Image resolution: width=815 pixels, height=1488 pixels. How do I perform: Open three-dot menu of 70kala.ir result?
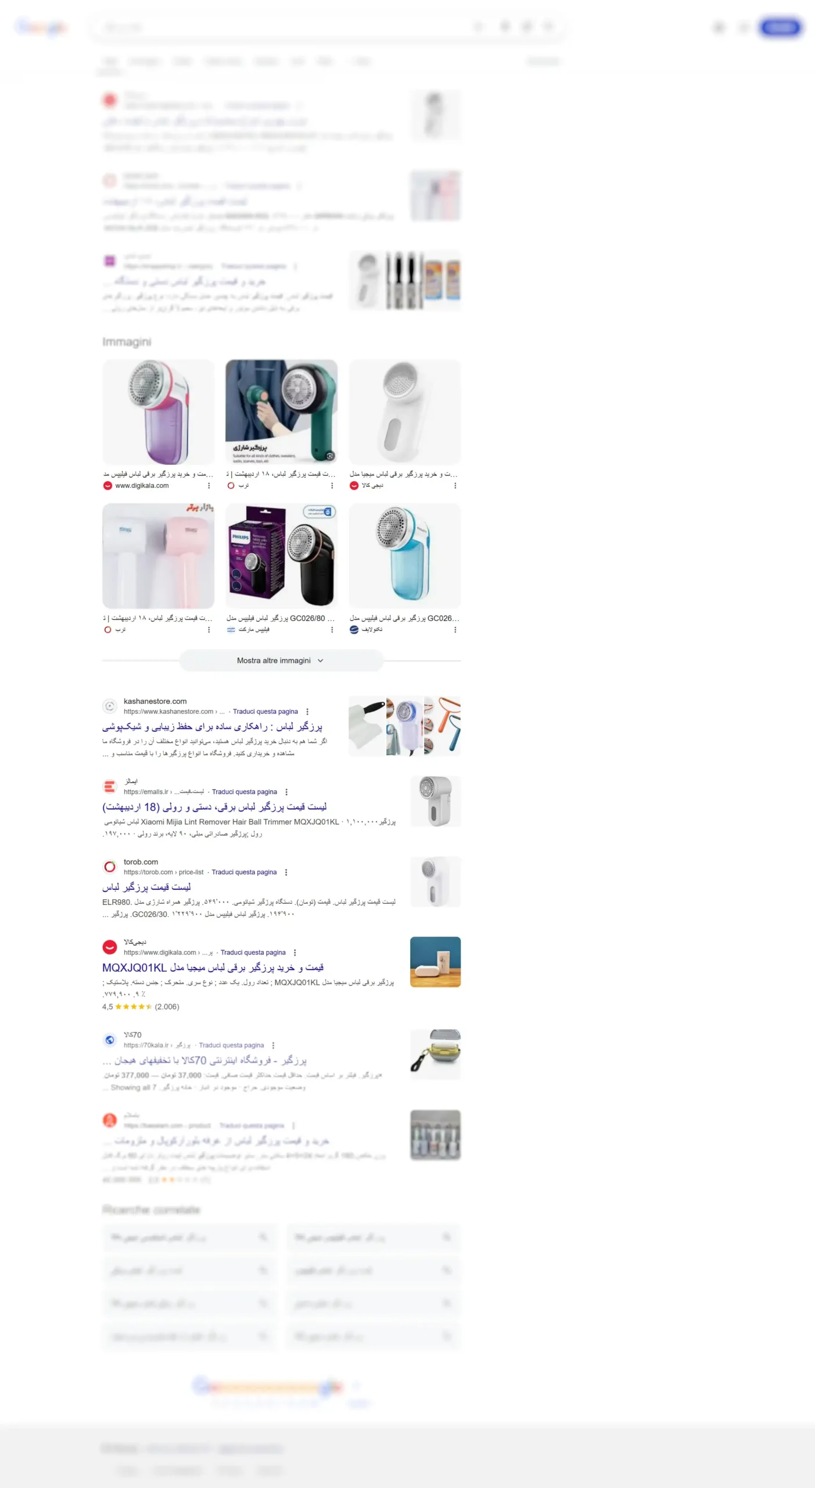click(273, 1045)
